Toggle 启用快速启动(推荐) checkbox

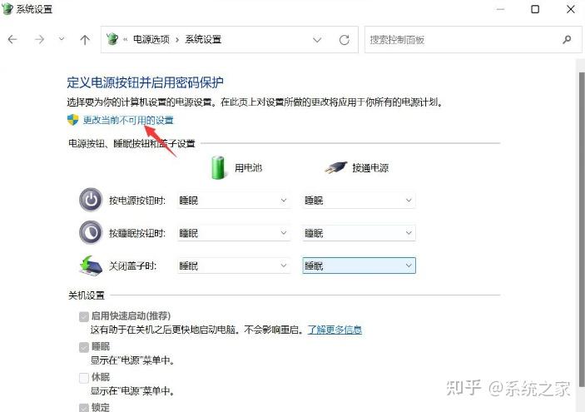[x=84, y=316]
